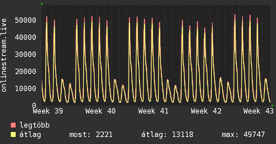Click the 40000 y-axis label
276x144 pixels.
[x=25, y=37]
